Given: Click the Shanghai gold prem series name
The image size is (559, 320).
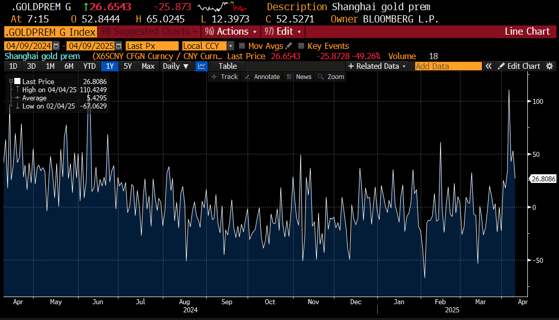Looking at the screenshot, I should 42,56.
